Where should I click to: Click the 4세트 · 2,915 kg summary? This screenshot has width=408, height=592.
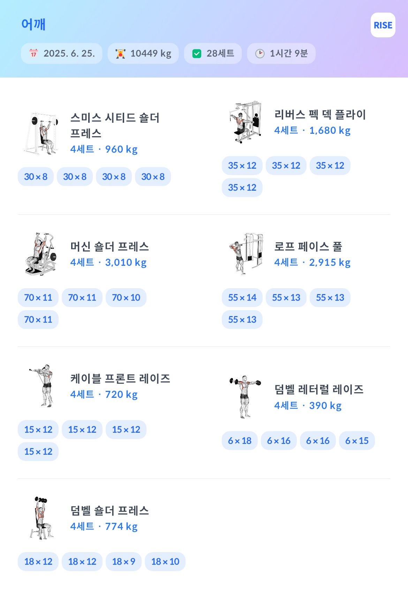pyautogui.click(x=312, y=262)
